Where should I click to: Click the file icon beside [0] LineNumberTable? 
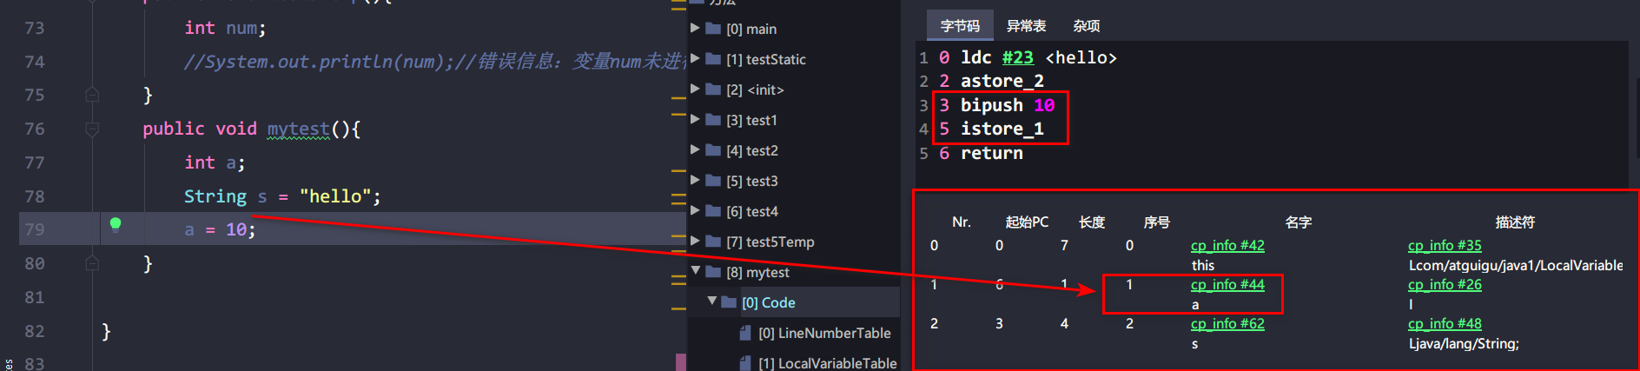tap(745, 333)
